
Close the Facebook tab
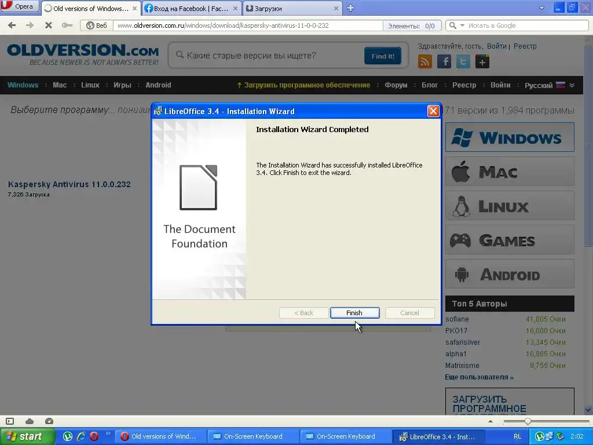(235, 8)
